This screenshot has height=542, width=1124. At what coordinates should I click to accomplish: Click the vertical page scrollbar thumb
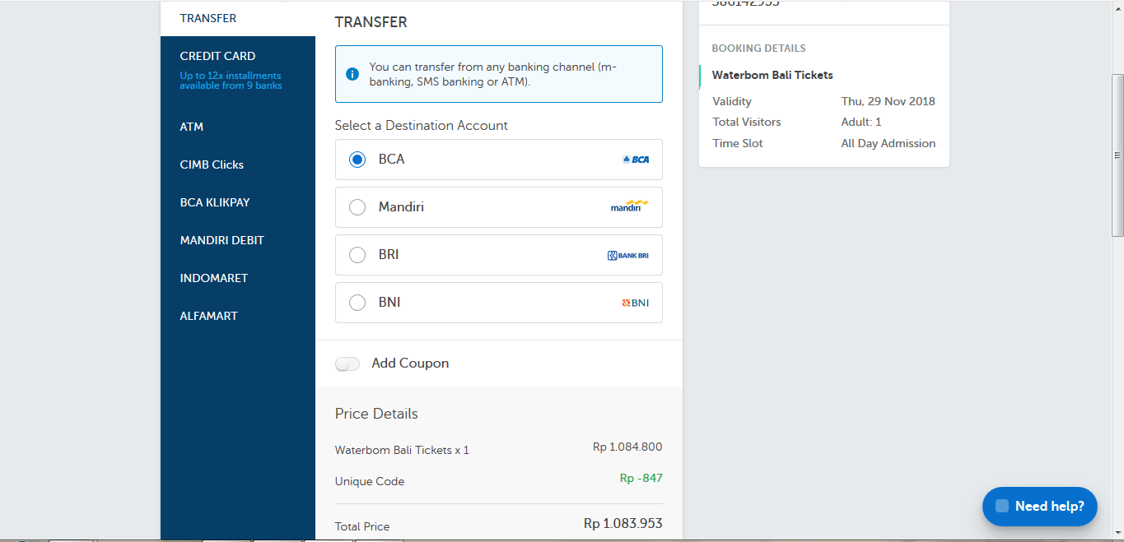[x=1117, y=155]
